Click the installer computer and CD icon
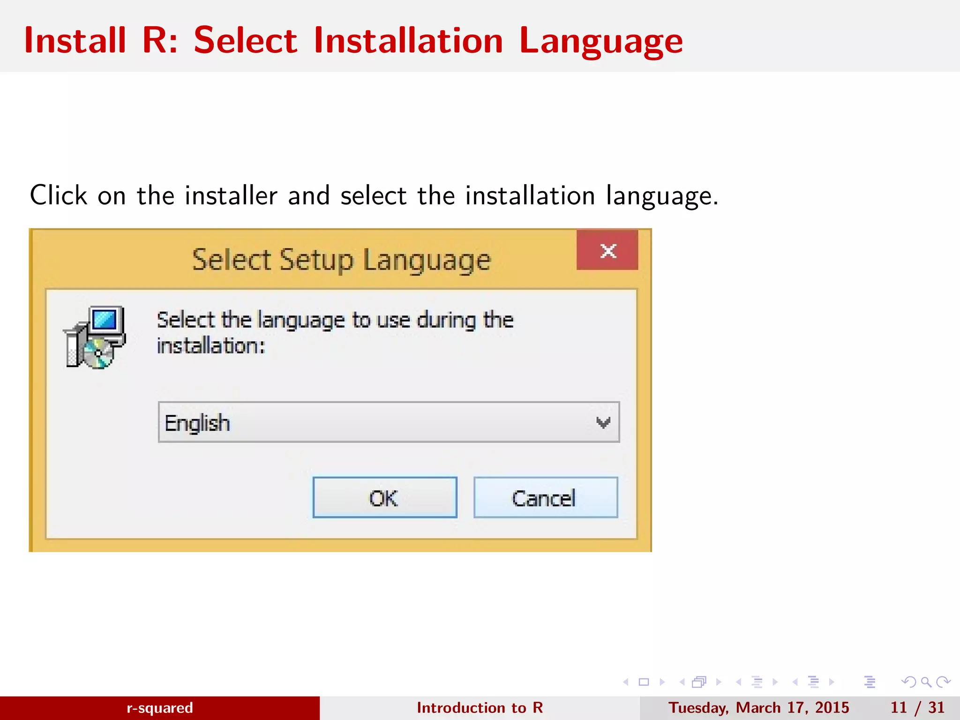The image size is (960, 720). point(95,337)
